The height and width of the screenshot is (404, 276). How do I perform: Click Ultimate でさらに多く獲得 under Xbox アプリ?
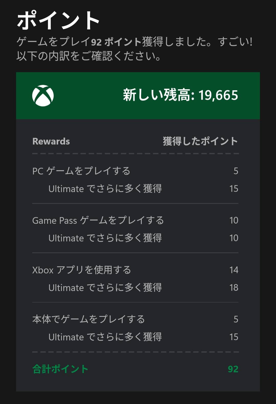click(105, 288)
